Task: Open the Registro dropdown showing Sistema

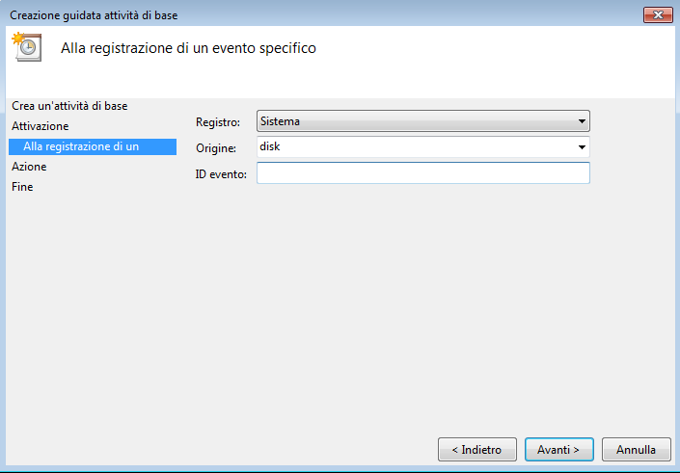Action: (x=422, y=121)
